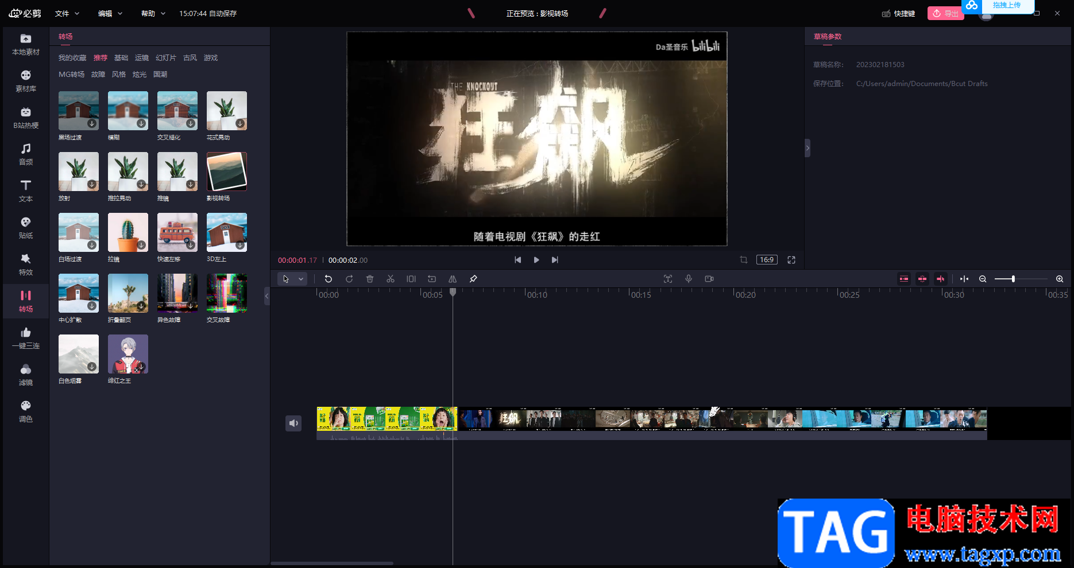
Task: Zoom out the timeline with minus magnifier
Action: pos(983,279)
